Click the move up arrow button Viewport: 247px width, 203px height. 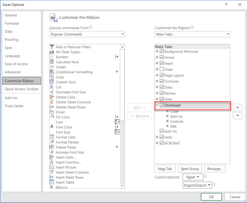(237, 107)
